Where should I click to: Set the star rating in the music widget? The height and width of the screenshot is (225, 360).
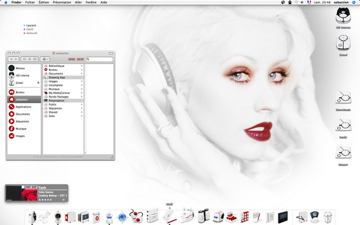point(45,200)
